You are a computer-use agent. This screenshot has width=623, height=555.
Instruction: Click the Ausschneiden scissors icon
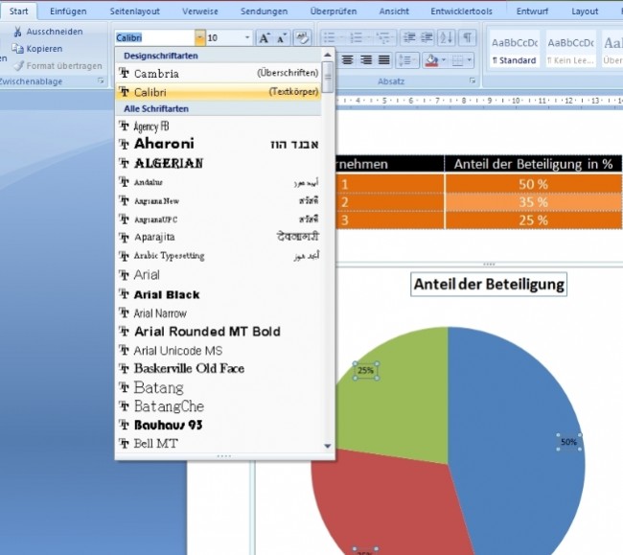tap(17, 32)
